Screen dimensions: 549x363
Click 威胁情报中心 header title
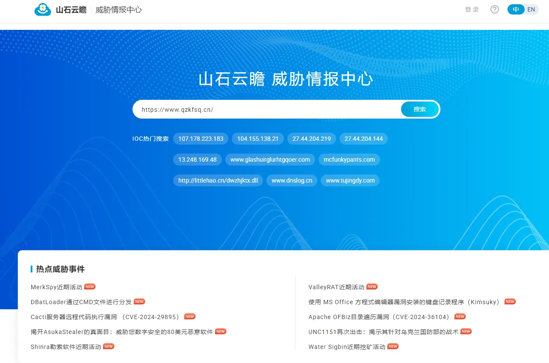coord(118,10)
